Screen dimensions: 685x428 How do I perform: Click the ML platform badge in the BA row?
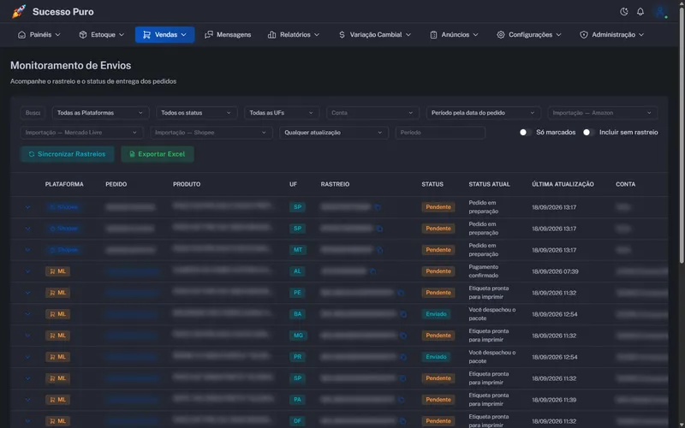tap(57, 314)
